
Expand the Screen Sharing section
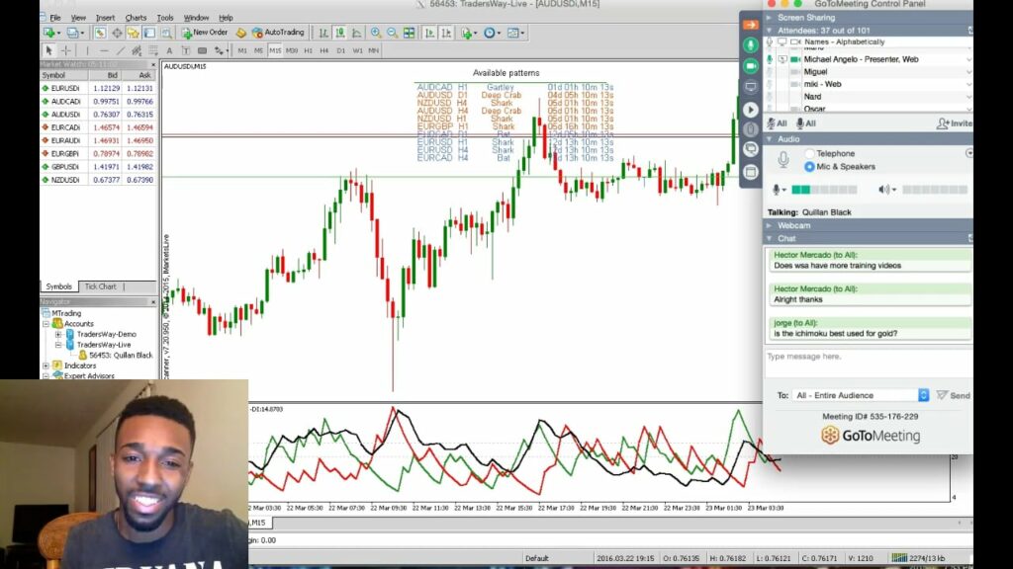tap(770, 18)
